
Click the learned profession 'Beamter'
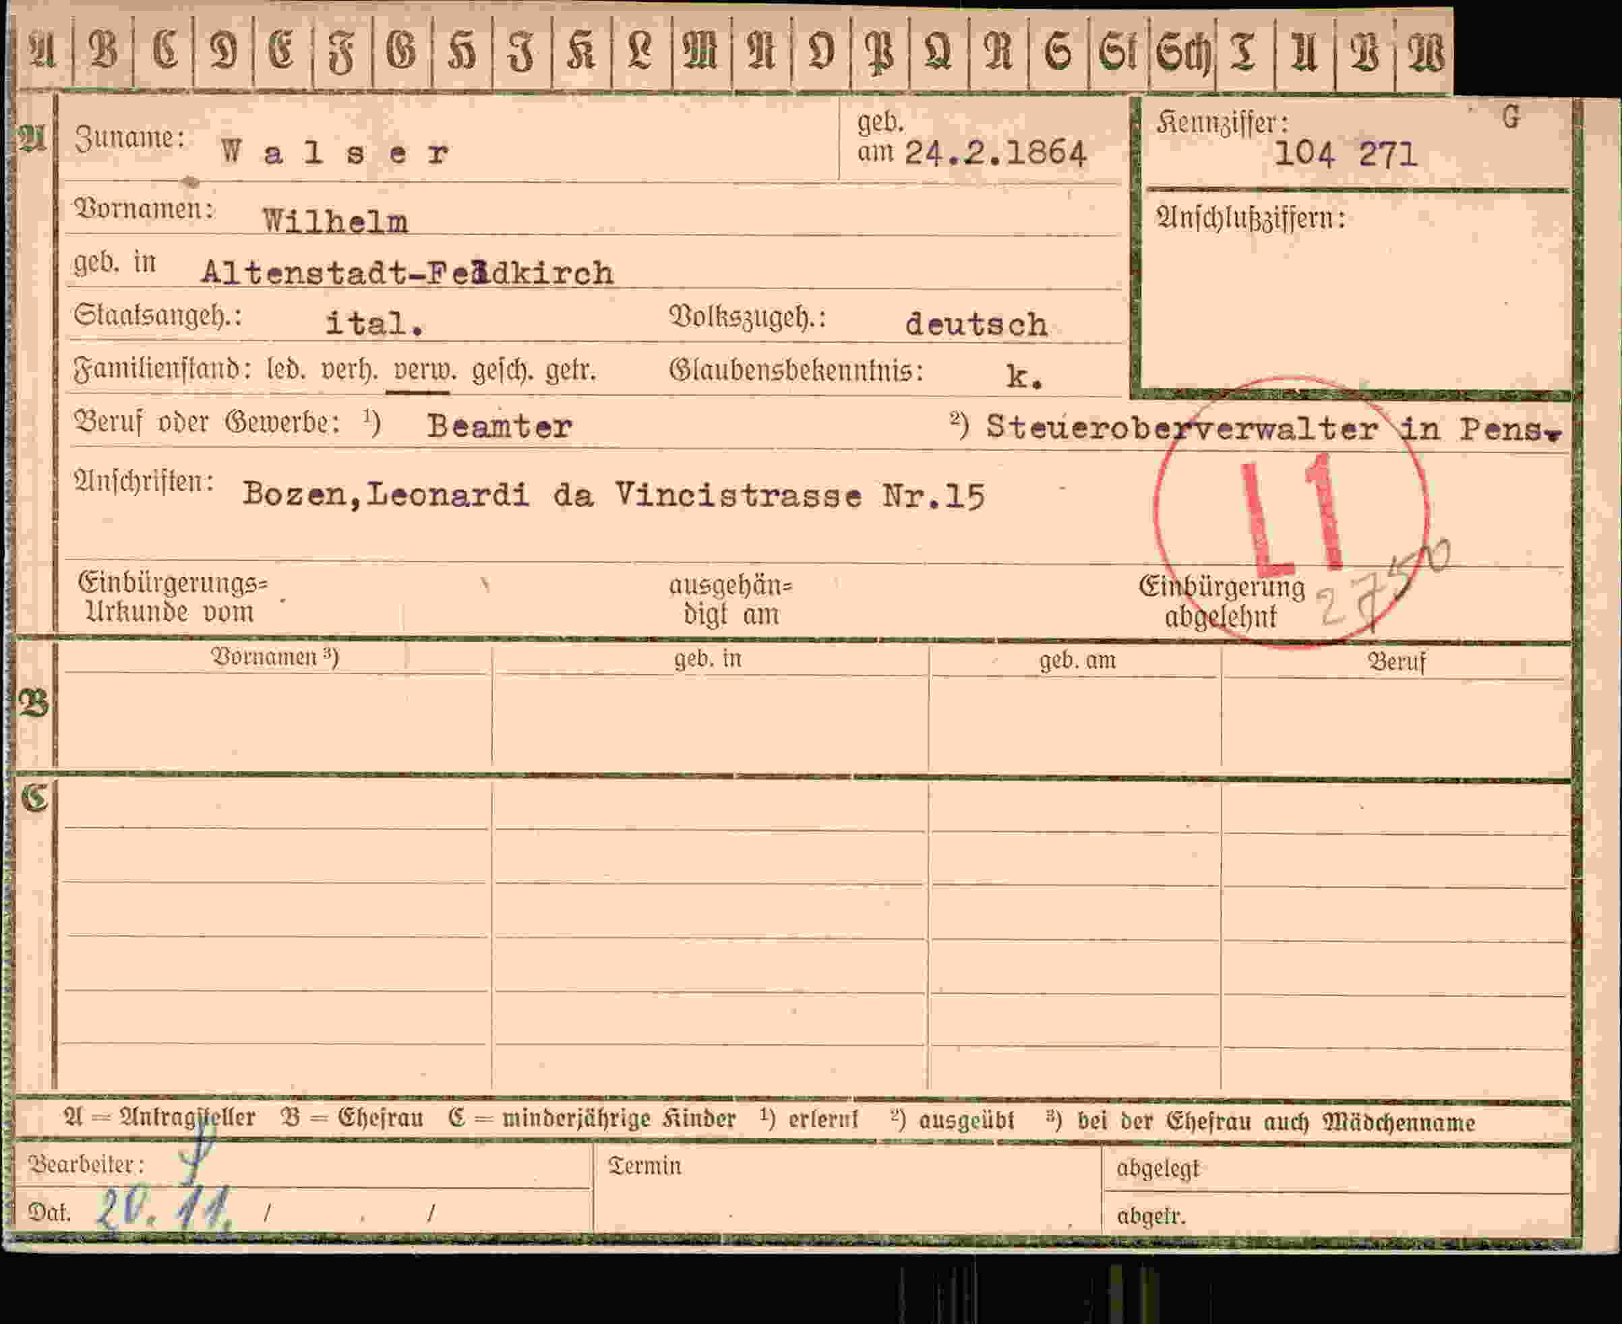[500, 425]
